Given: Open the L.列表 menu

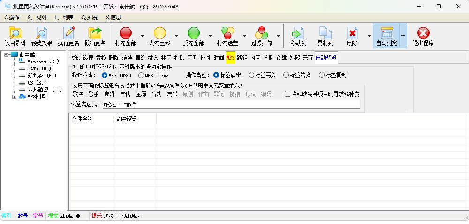Looking at the screenshot, I should click(64, 17).
